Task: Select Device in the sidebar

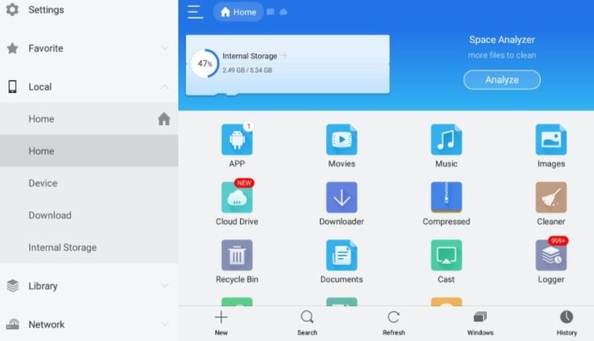Action: [x=89, y=184]
